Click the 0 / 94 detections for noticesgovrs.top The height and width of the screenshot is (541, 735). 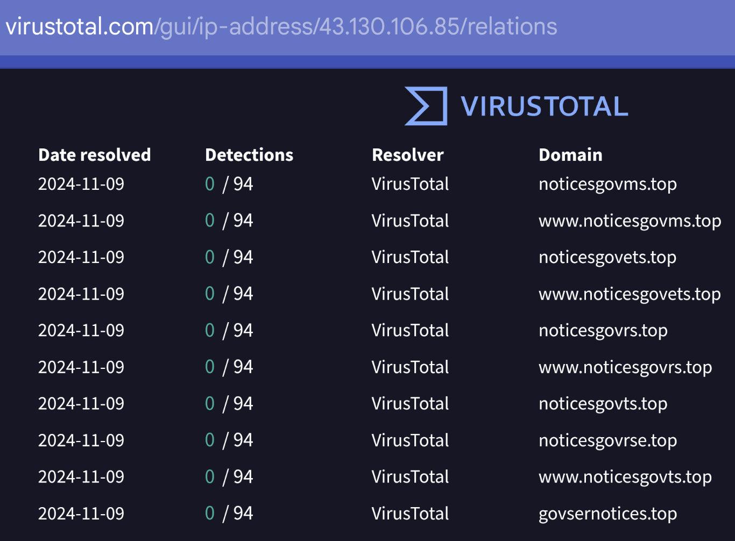pyautogui.click(x=229, y=330)
